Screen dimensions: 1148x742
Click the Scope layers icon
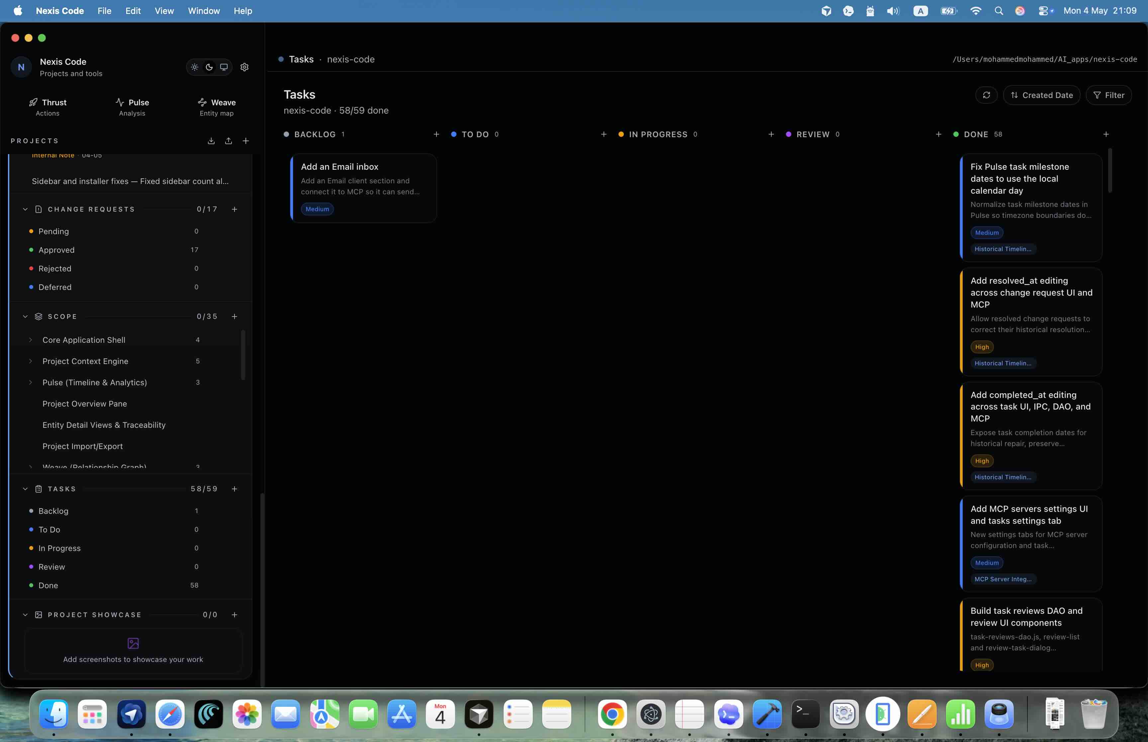39,317
